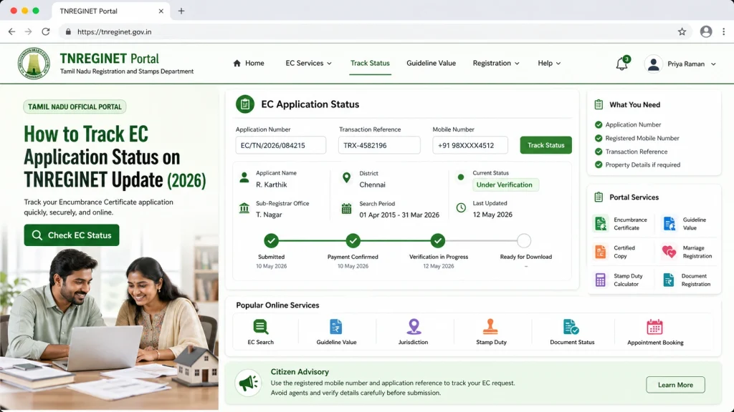Expand the Help dropdown menu

(x=549, y=63)
